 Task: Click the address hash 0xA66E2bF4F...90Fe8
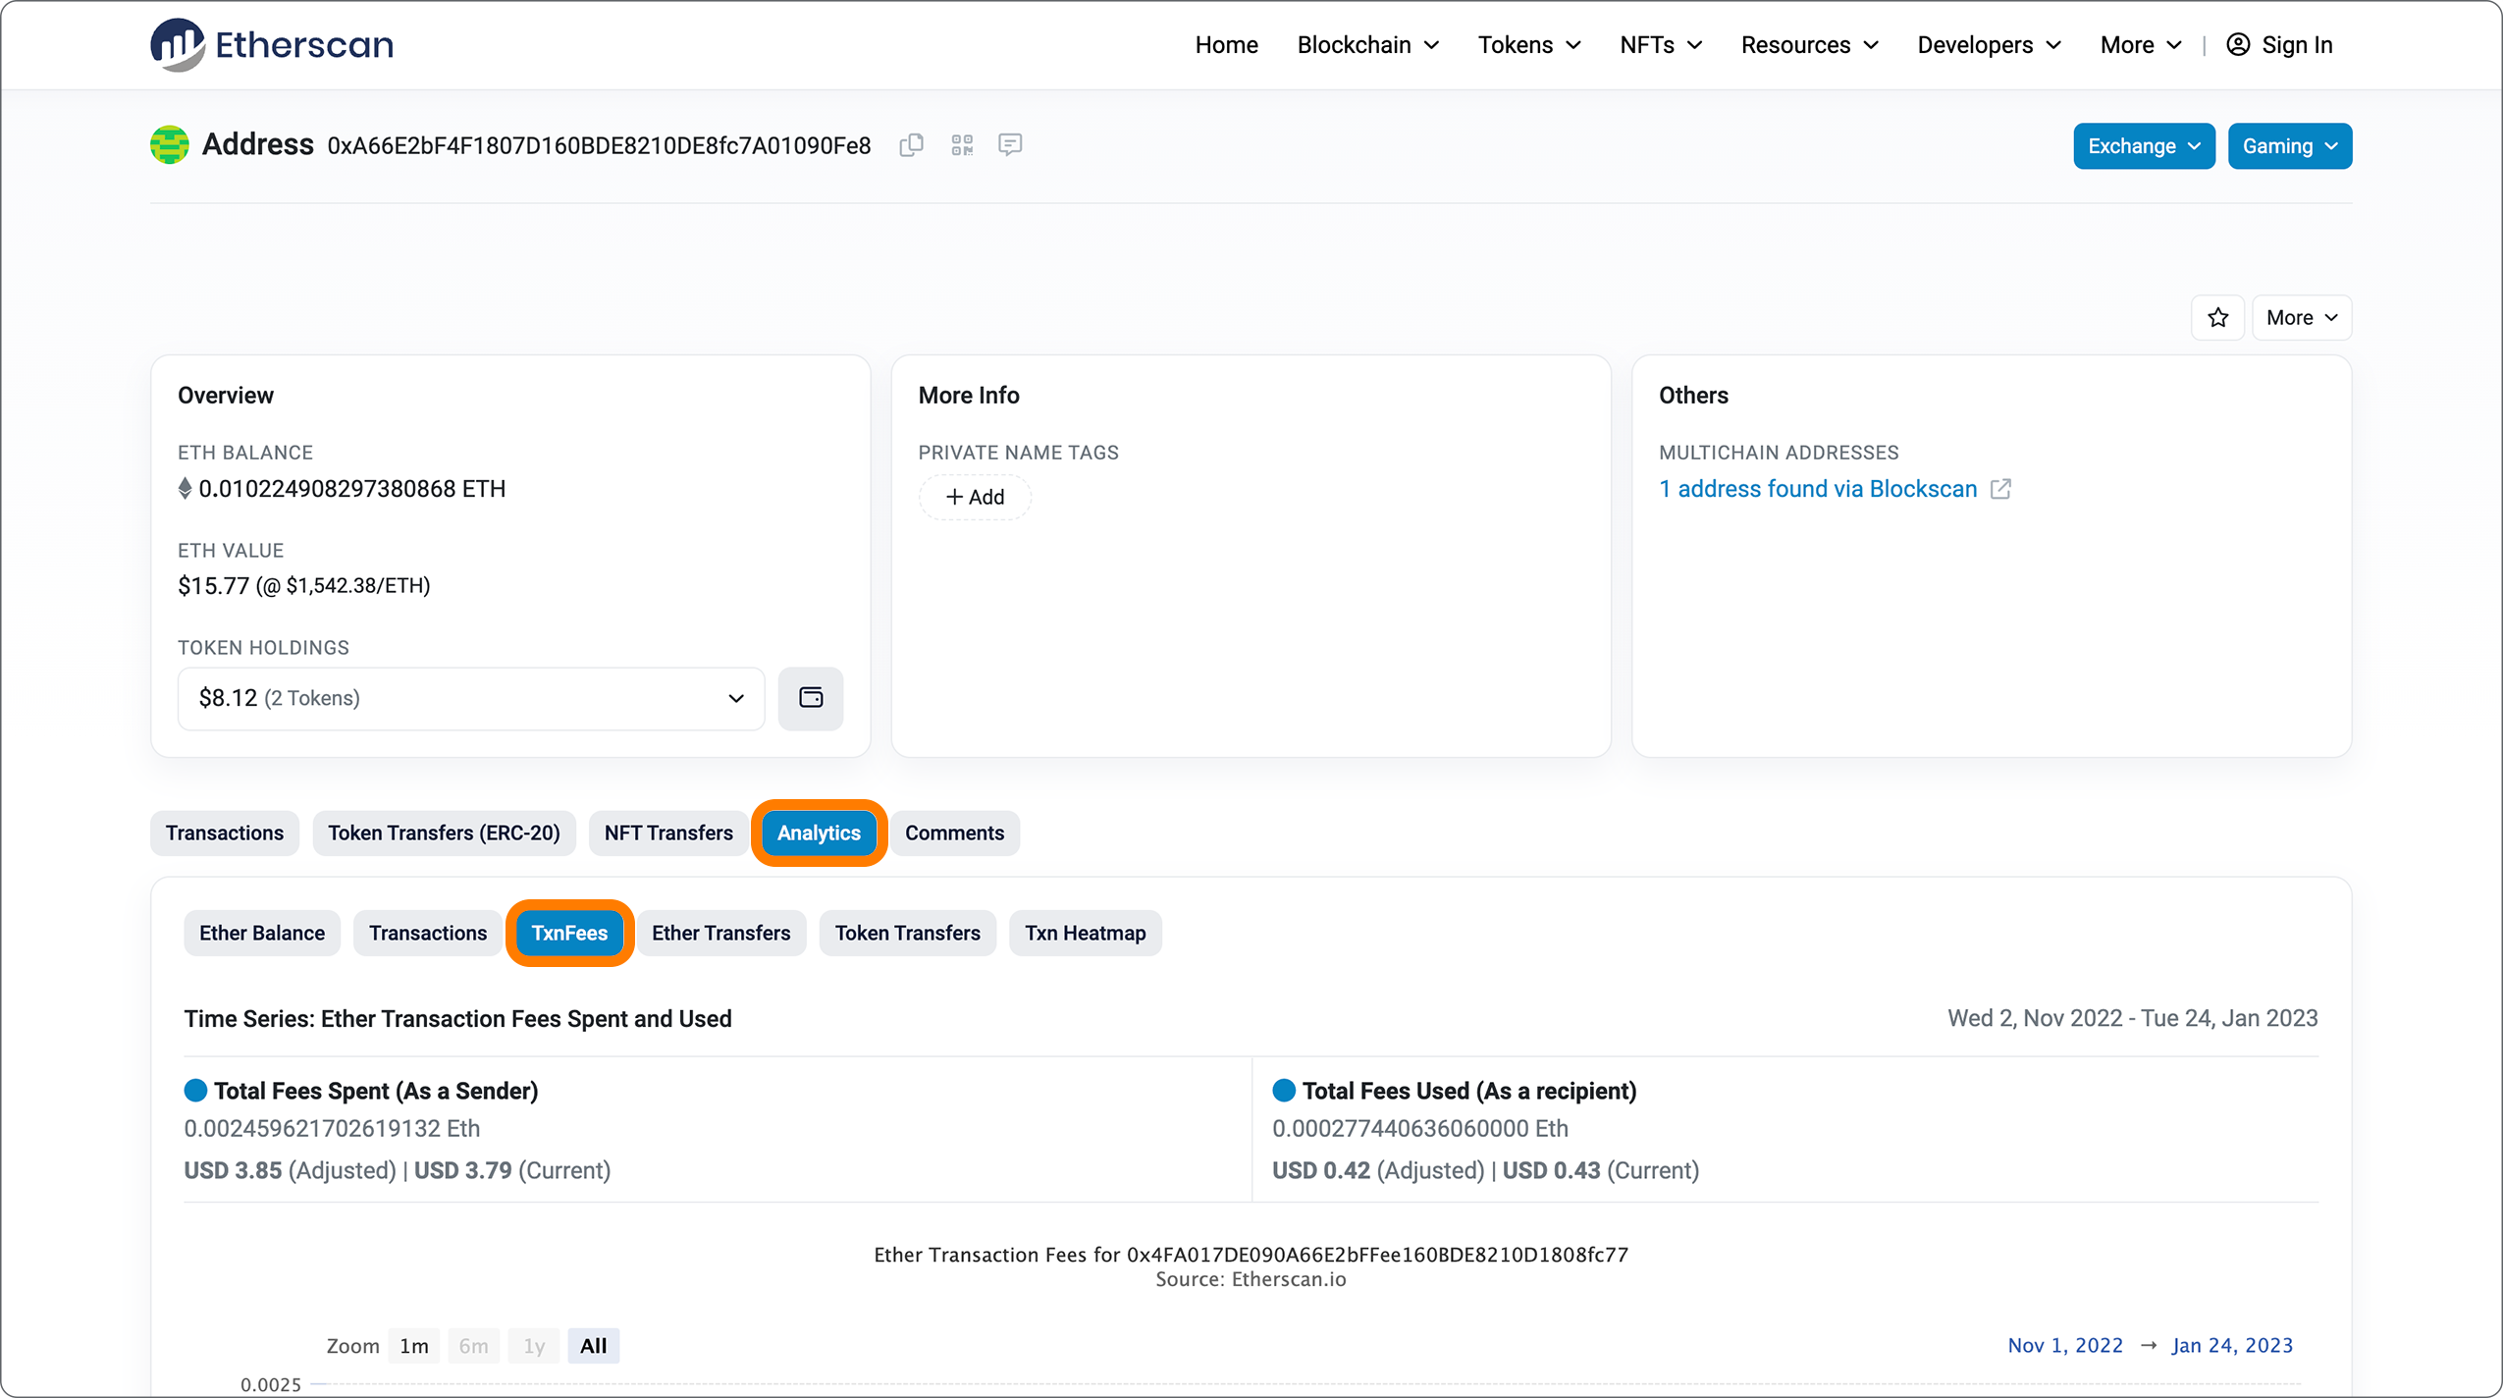(x=599, y=146)
